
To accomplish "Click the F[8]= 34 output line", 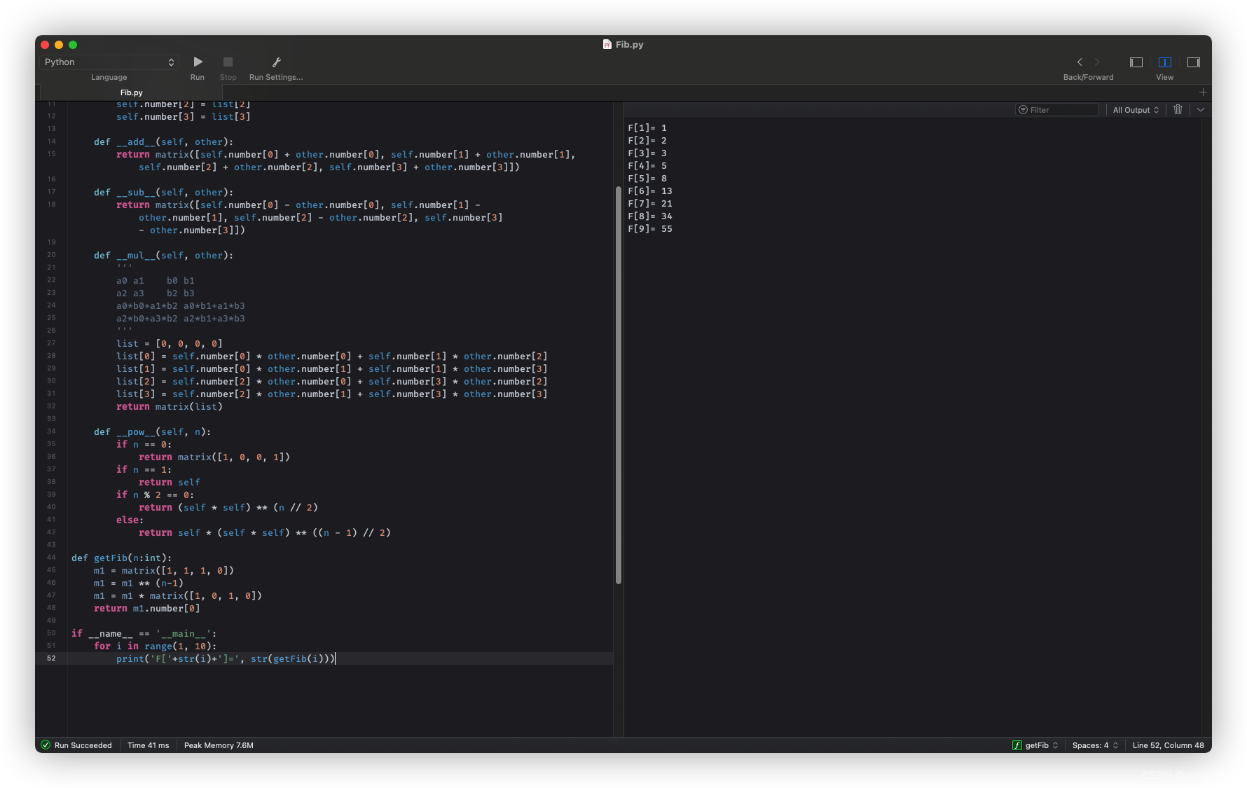I will pos(650,216).
